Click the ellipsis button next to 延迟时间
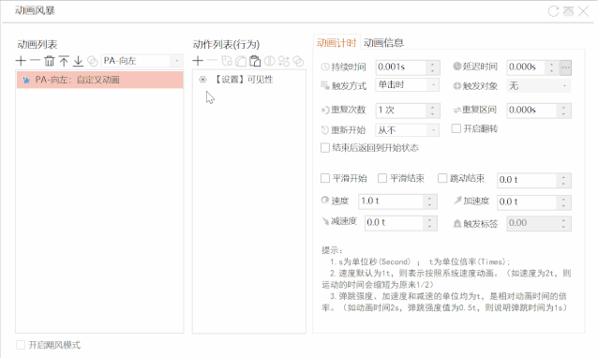598x358 pixels. tap(565, 67)
